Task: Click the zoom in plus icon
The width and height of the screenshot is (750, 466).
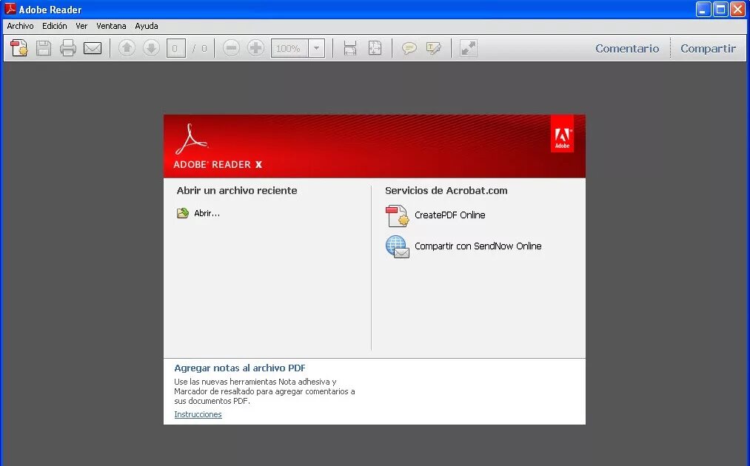Action: point(255,48)
